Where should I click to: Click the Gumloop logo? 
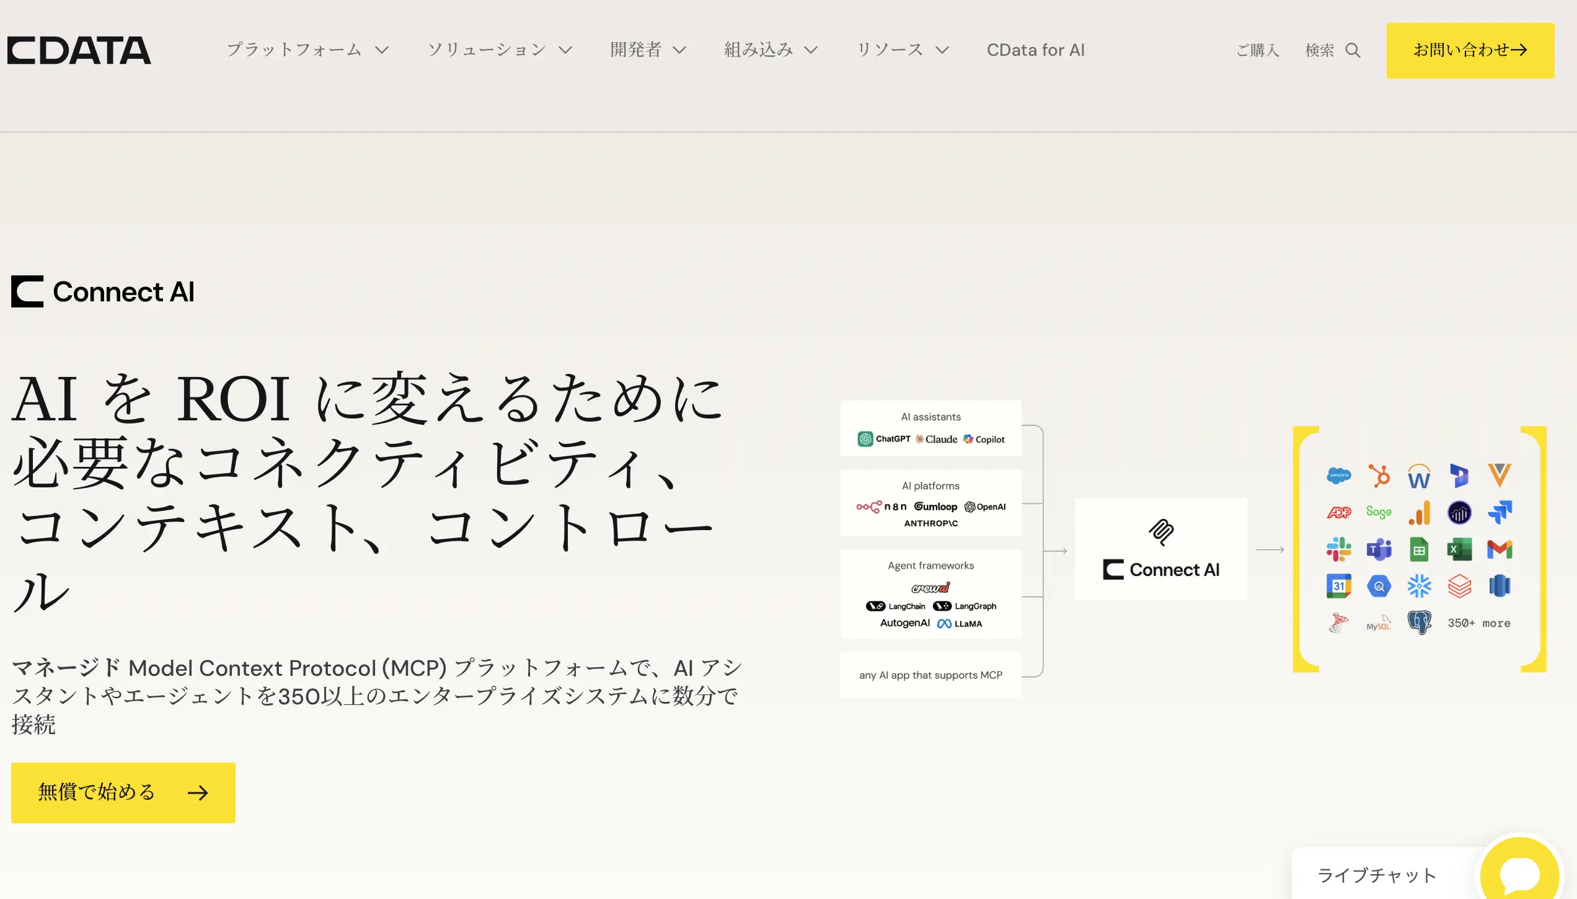coord(935,507)
